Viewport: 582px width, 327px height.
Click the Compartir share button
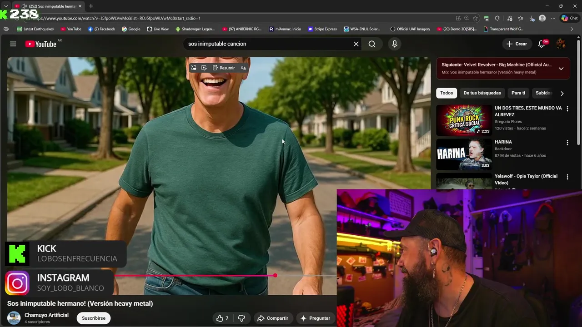273,318
